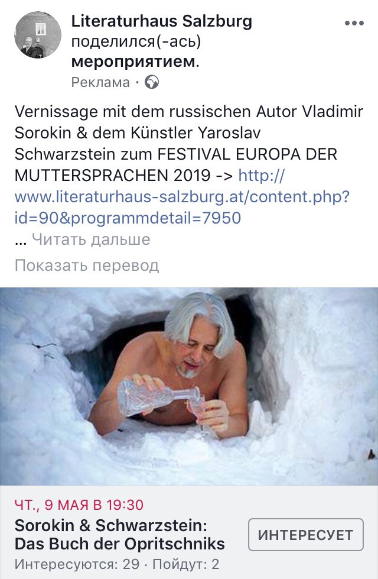Mark event with ИНТЕРЕСУЕТ button

click(306, 535)
